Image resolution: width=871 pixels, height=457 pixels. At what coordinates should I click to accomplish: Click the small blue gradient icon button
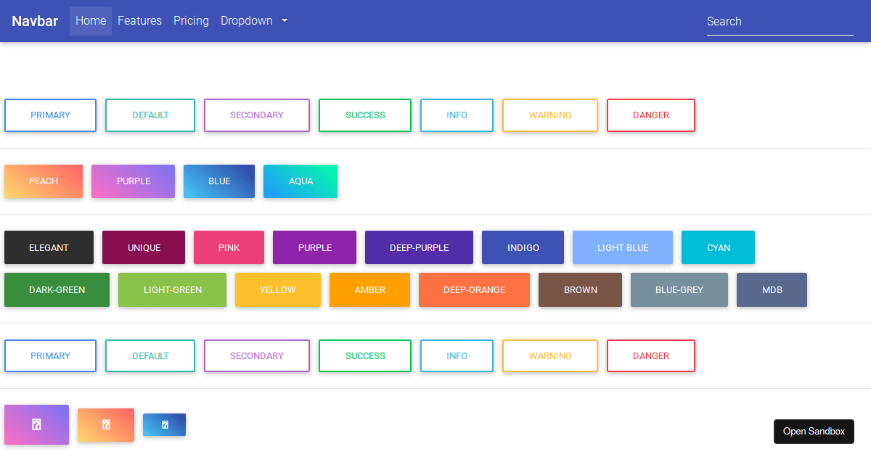tap(164, 424)
